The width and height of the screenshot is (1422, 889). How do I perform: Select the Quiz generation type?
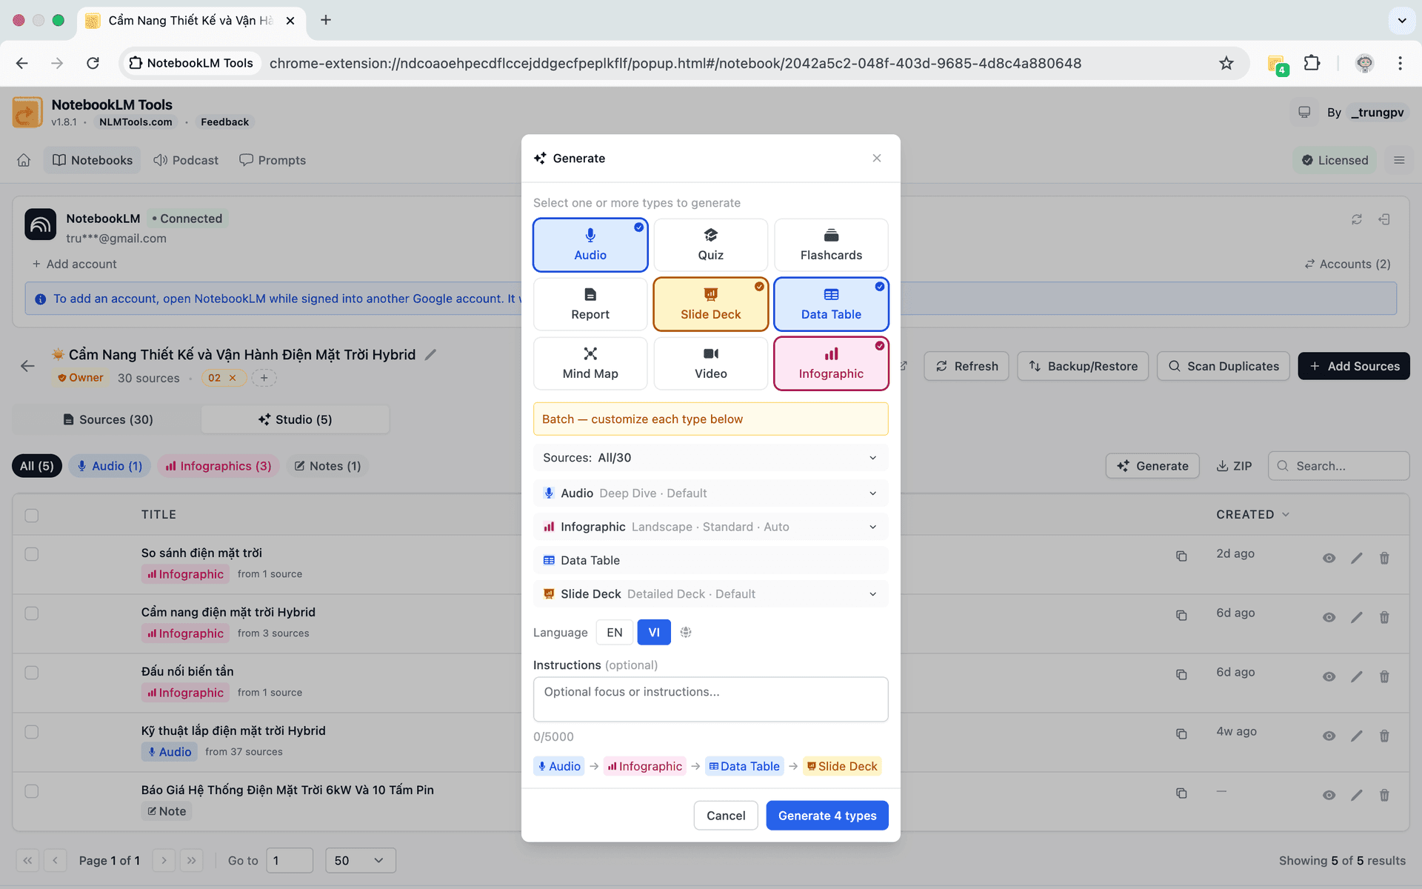coord(710,244)
